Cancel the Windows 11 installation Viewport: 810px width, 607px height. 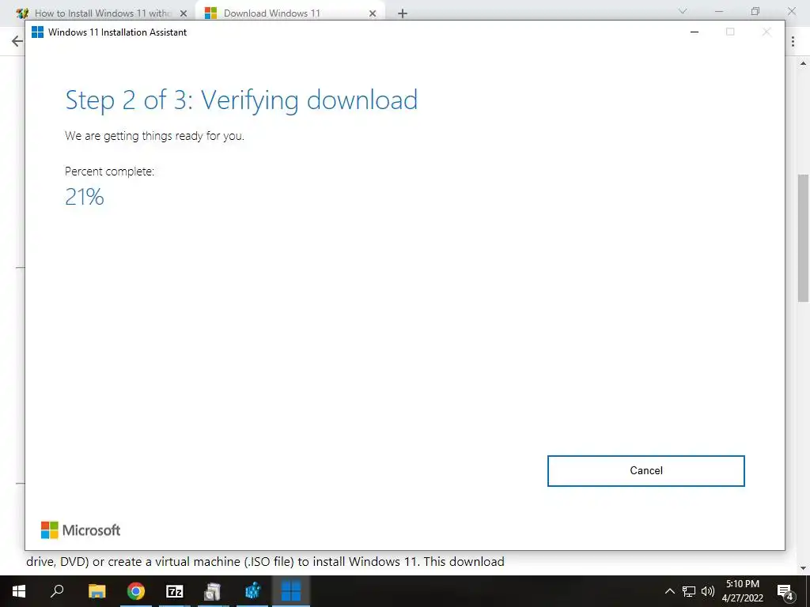(x=645, y=471)
